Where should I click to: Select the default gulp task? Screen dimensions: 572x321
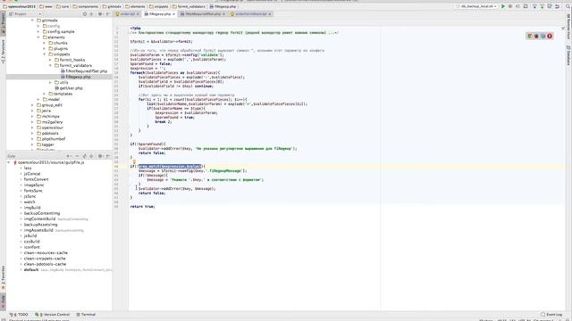coord(31,269)
